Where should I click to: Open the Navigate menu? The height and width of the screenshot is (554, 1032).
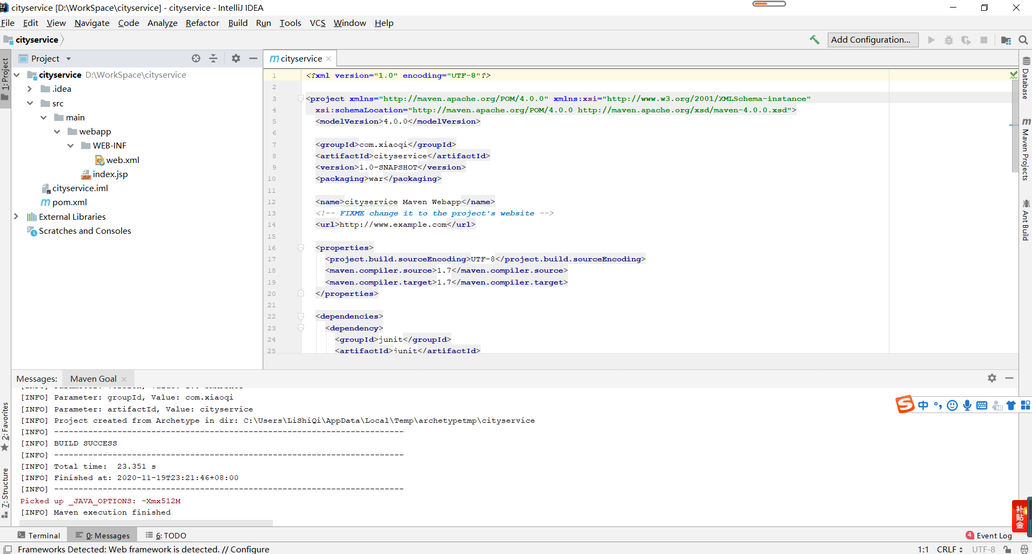point(92,23)
